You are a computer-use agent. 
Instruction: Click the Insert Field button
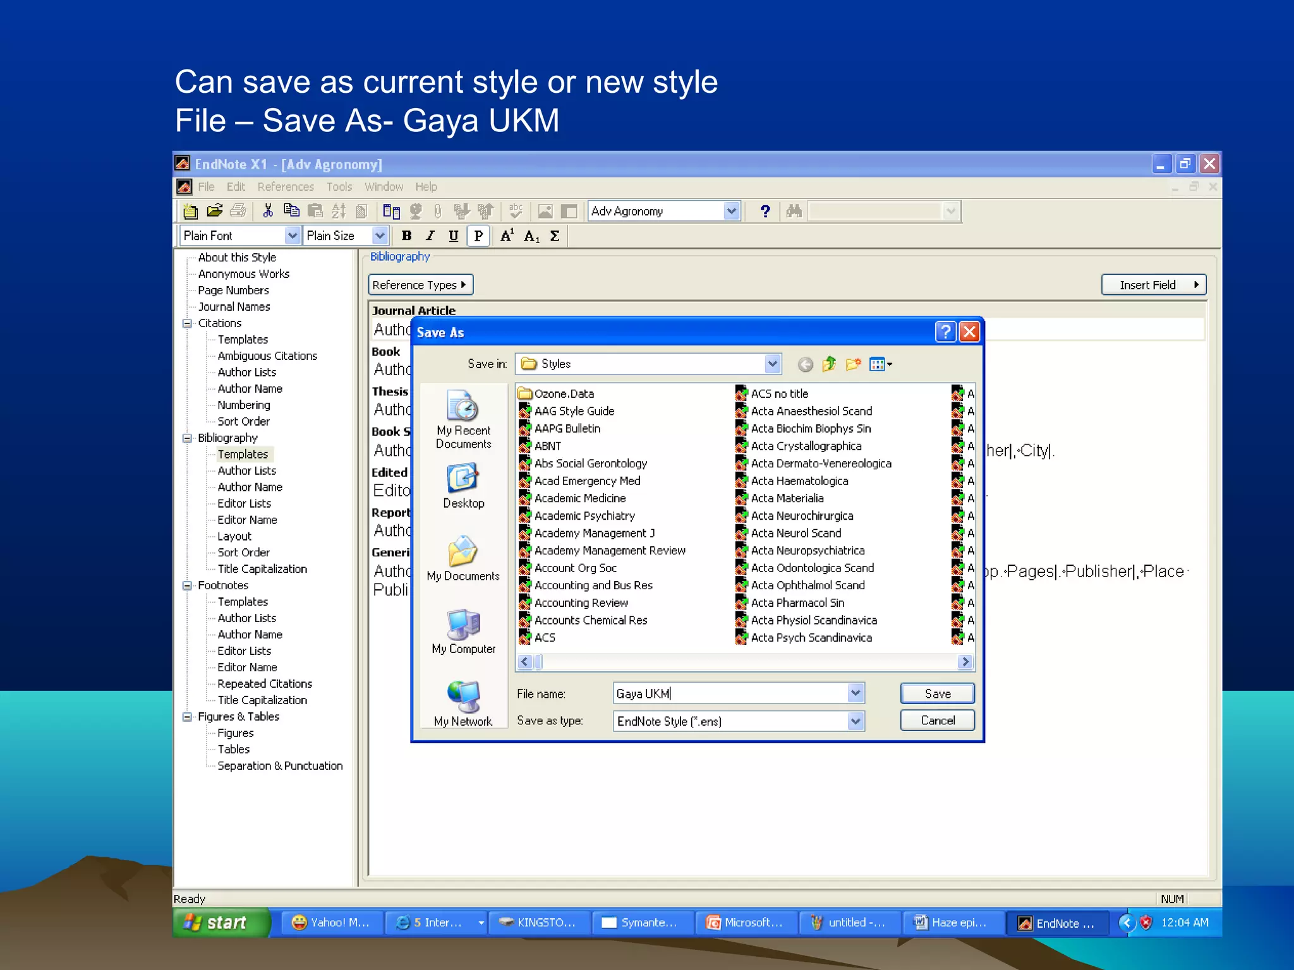point(1154,285)
